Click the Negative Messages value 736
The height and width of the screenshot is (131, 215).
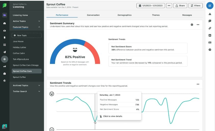coord(137,105)
